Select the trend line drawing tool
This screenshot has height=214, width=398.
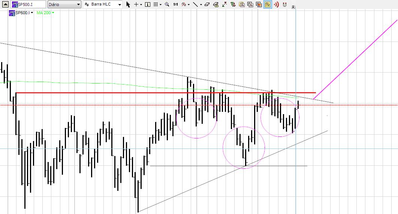pos(195,4)
